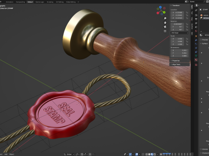Switch perspective/orthographic with the grid icon

[165, 31]
